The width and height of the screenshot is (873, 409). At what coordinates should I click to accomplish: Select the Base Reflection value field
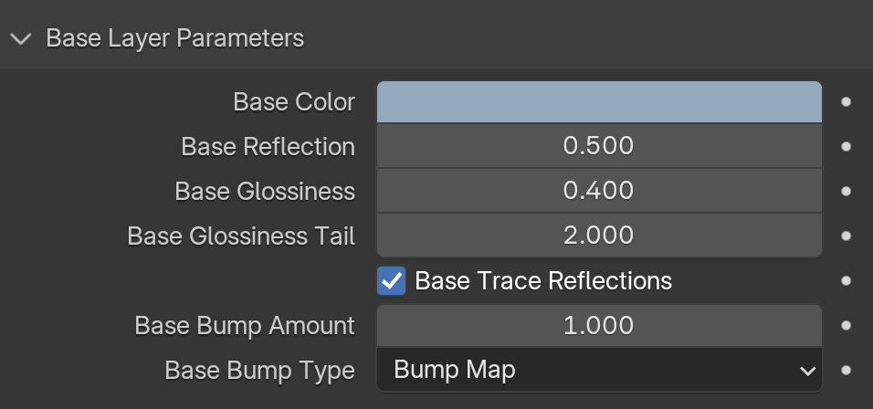[600, 146]
